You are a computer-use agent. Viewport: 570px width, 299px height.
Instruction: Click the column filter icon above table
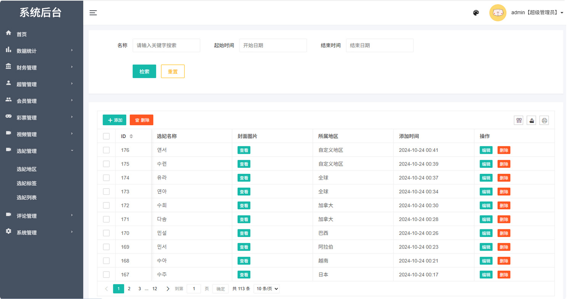pyautogui.click(x=519, y=121)
